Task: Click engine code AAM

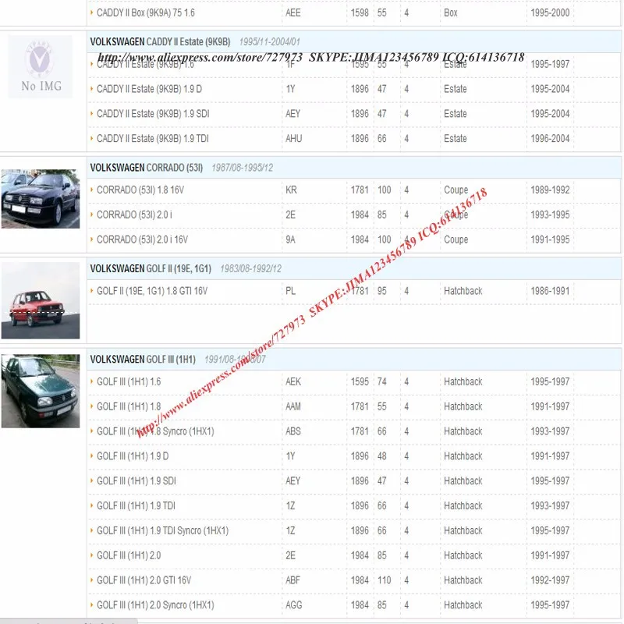Action: click(293, 406)
